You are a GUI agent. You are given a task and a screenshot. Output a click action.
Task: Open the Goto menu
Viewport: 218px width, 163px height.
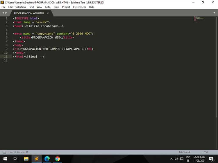click(48, 7)
